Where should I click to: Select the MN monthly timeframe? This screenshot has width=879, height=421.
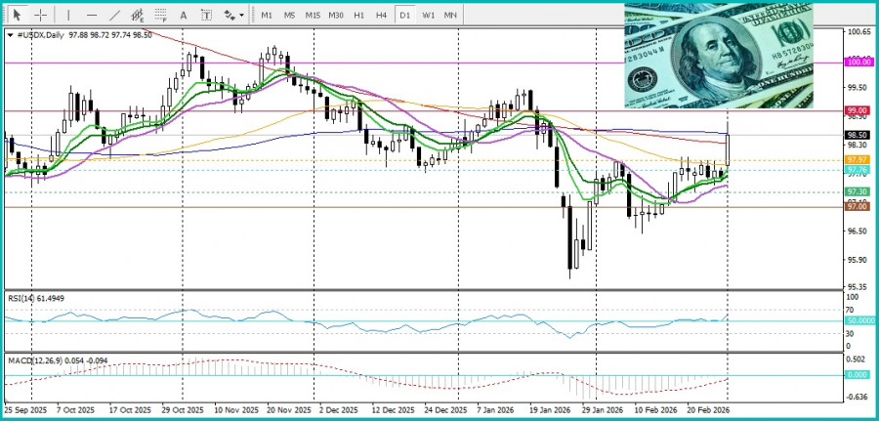(x=451, y=16)
